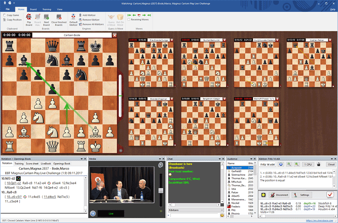This screenshot has width=338, height=223.
Task: Expand the Audience panel dropdown arrow
Action: pyautogui.click(x=251, y=159)
